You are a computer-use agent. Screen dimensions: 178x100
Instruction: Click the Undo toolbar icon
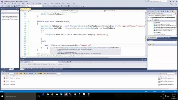pos(19,6)
